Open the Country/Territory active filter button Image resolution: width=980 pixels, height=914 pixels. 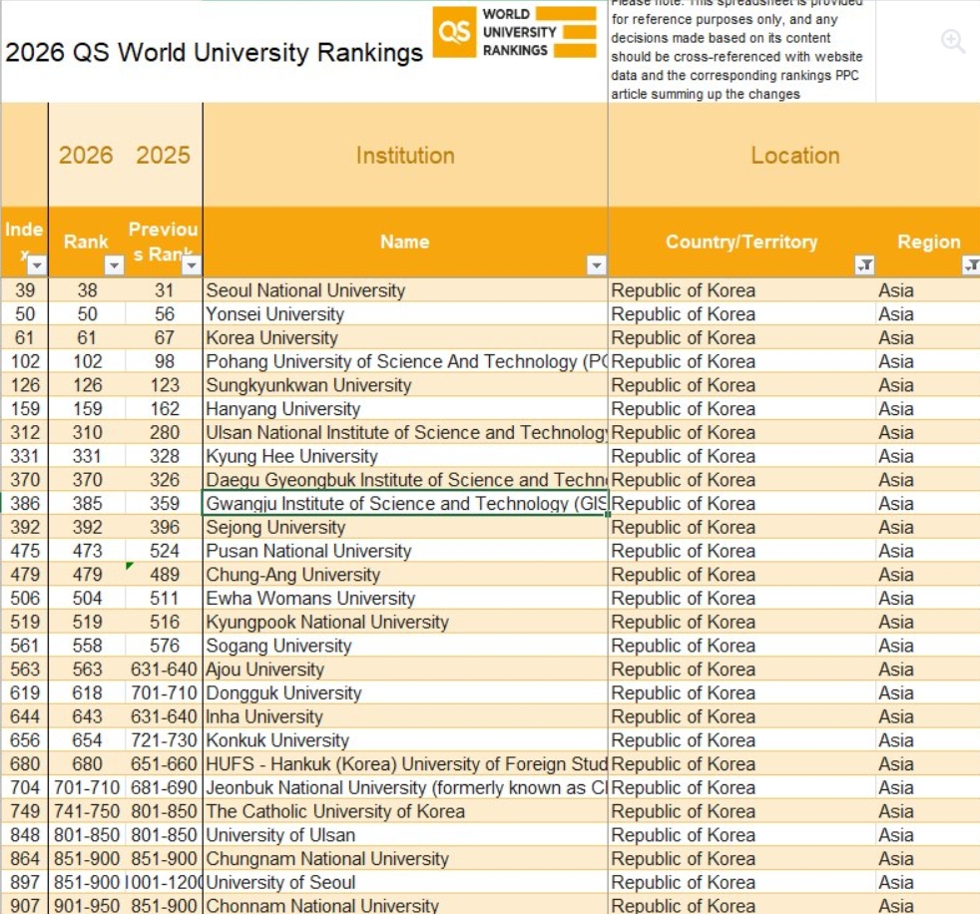click(864, 265)
